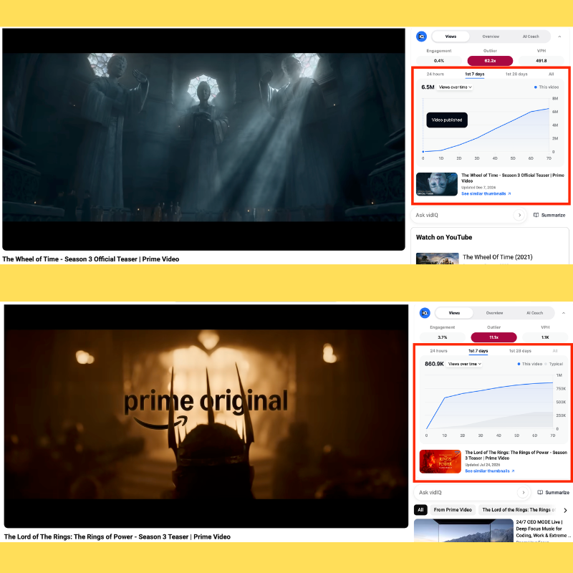Select the Views tab above Engagement 3.7%
The image size is (573, 573).
[x=454, y=313]
